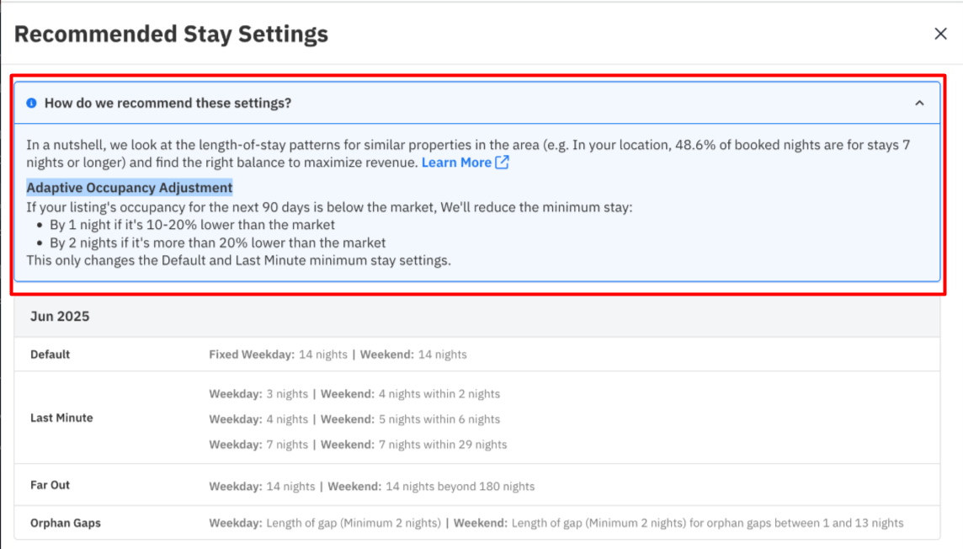The height and width of the screenshot is (549, 963).
Task: Select the Far Out row label
Action: [51, 485]
